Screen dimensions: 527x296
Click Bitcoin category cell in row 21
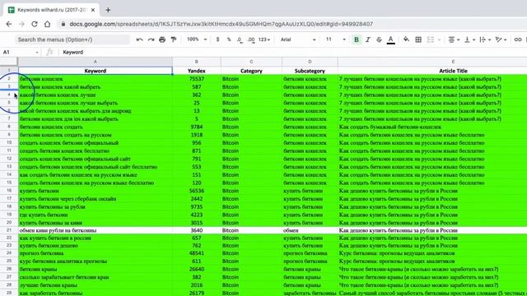[251, 230]
